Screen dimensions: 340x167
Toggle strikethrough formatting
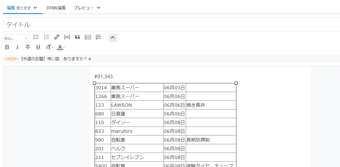[x=28, y=47]
